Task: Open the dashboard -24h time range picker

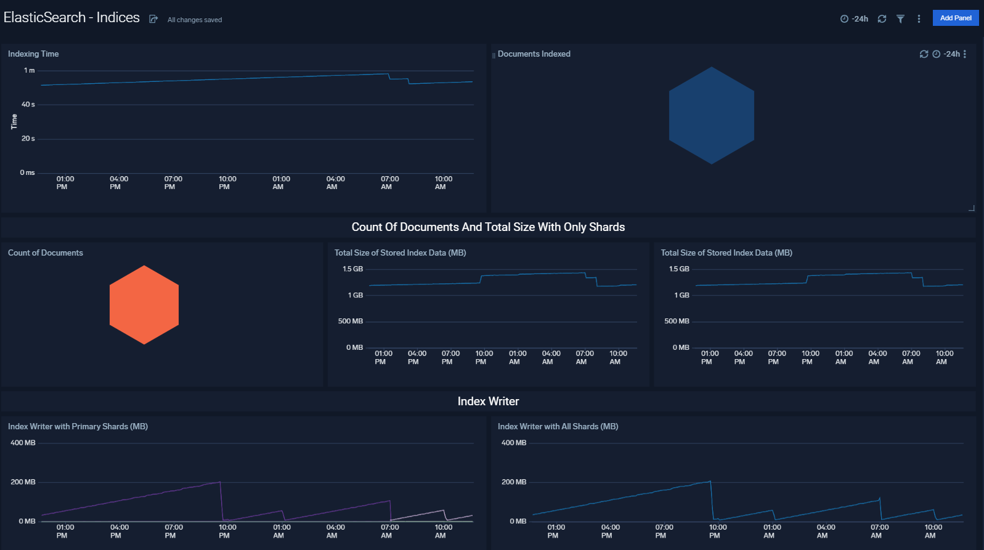Action: click(x=855, y=19)
